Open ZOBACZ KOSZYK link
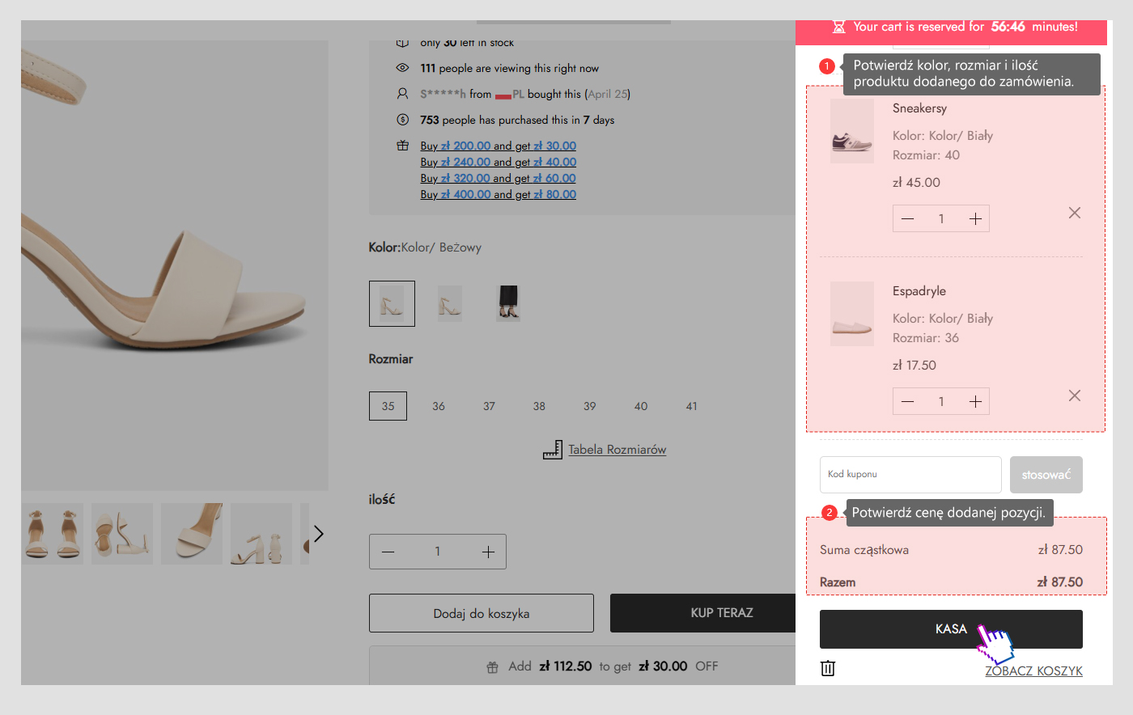 click(1033, 671)
